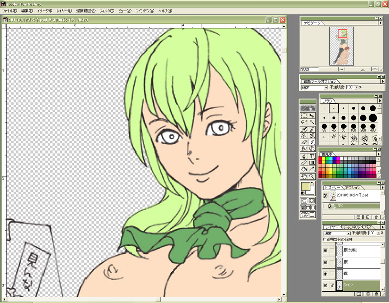Select the History Brush tool
The width and height of the screenshot is (389, 303).
312,136
